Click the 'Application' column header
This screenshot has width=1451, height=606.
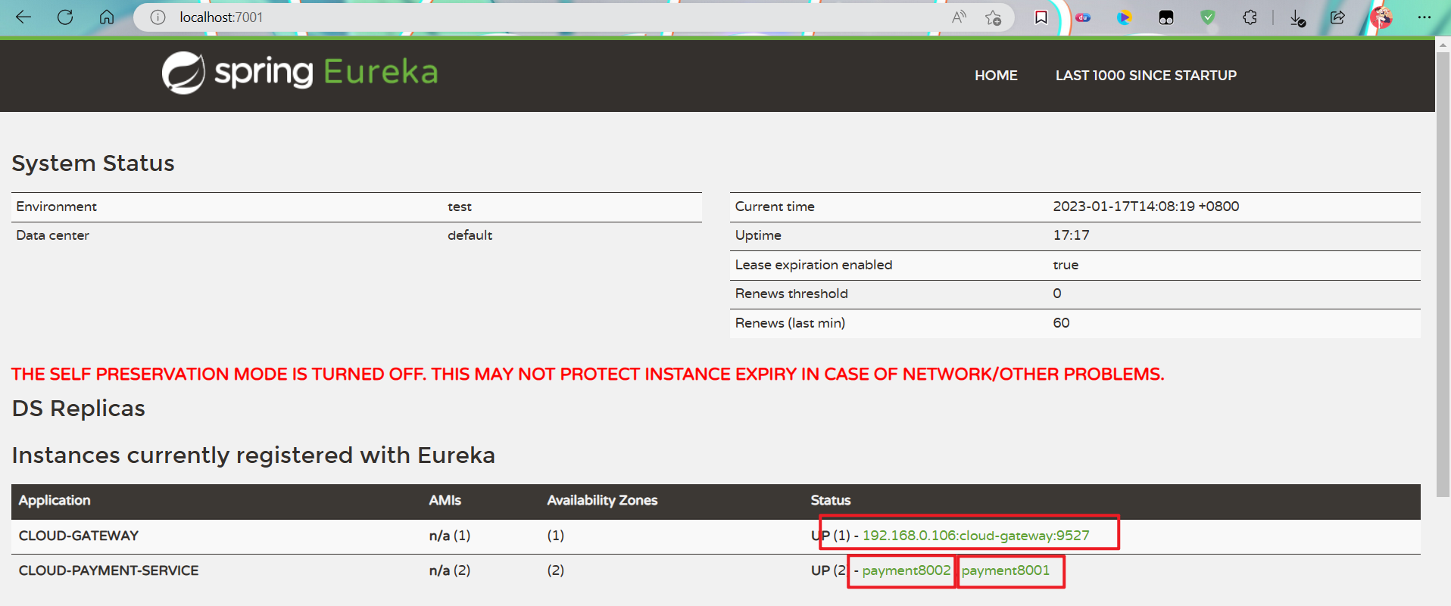pyautogui.click(x=55, y=500)
